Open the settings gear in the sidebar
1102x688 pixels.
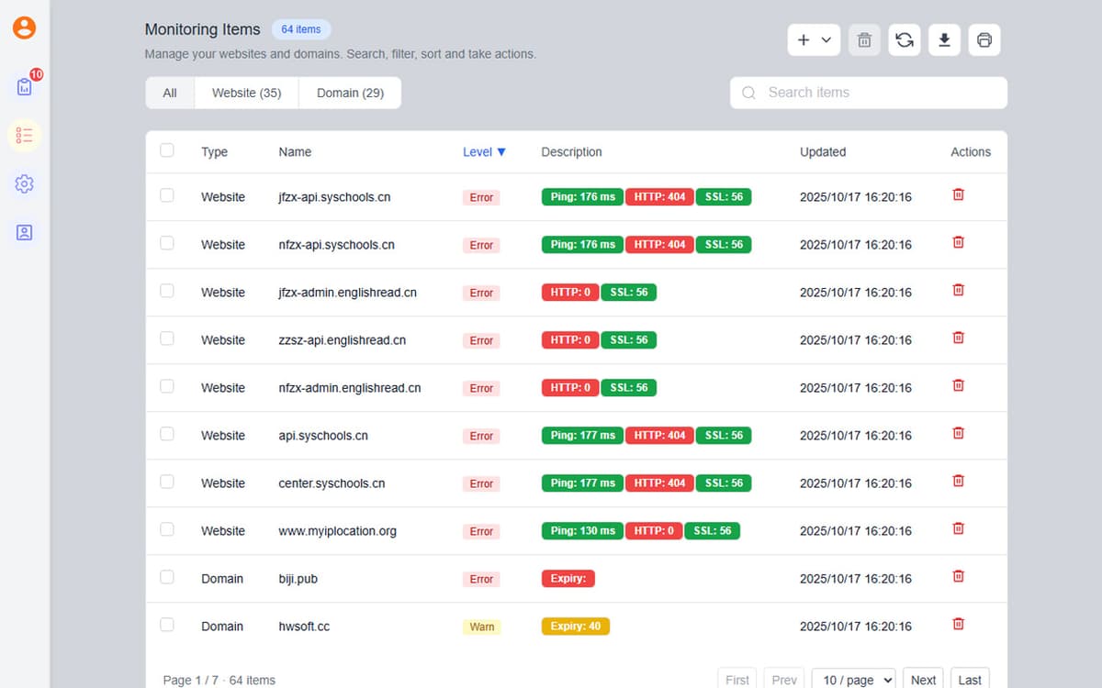tap(24, 183)
